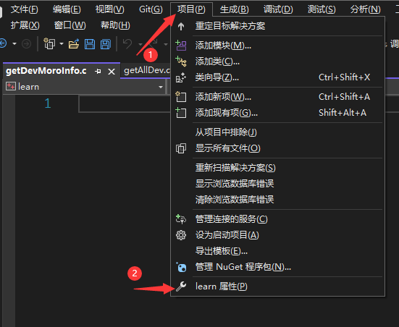Open the 分析(N) menu
Screen dimensions: 399x327
pos(366,9)
